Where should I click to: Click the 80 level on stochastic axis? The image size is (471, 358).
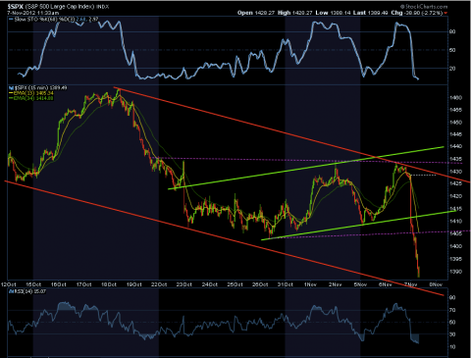452,31
